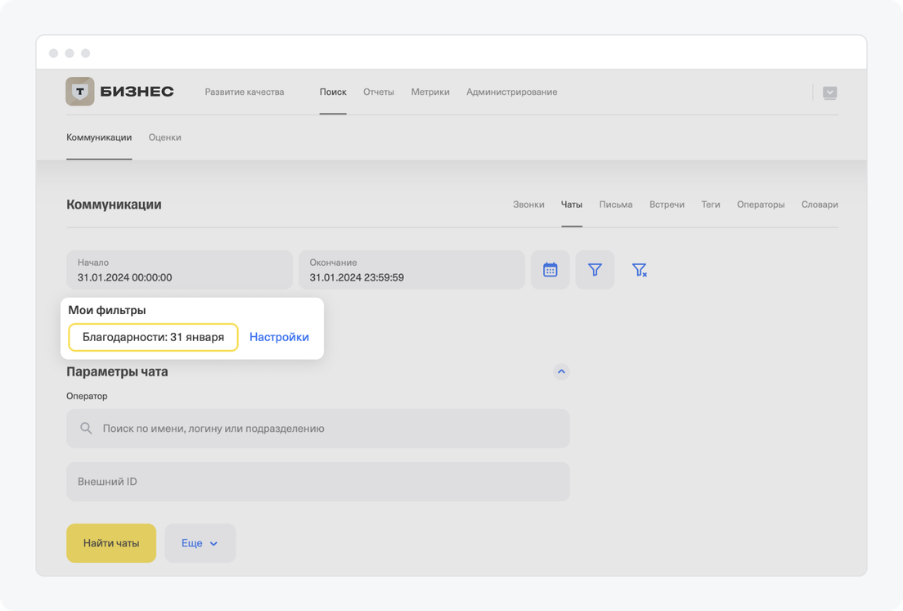This screenshot has height=611, width=903.
Task: Collapse the Параметры чата section
Action: (561, 371)
